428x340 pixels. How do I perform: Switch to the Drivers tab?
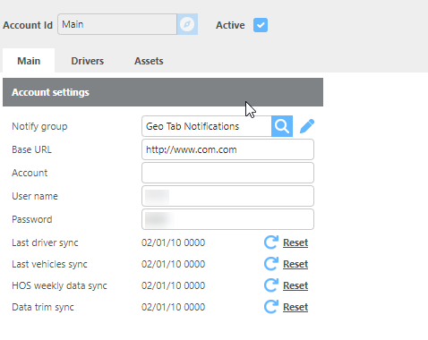(88, 61)
